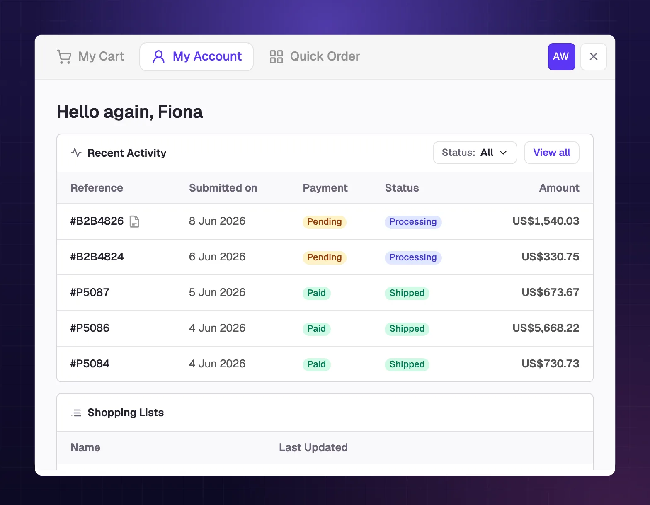Image resolution: width=650 pixels, height=505 pixels.
Task: Click the Name column header in Shopping Lists
Action: 85,447
